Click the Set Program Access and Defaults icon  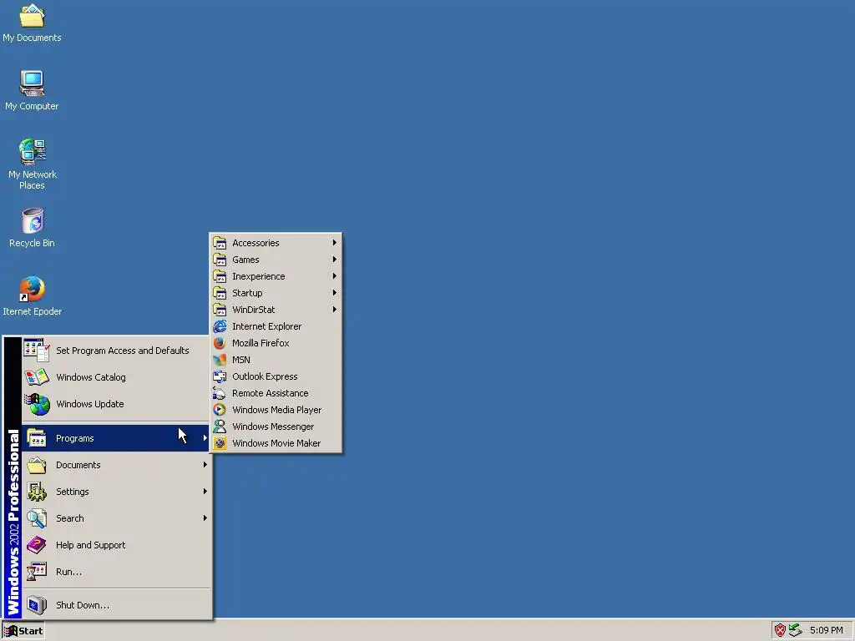tap(37, 350)
